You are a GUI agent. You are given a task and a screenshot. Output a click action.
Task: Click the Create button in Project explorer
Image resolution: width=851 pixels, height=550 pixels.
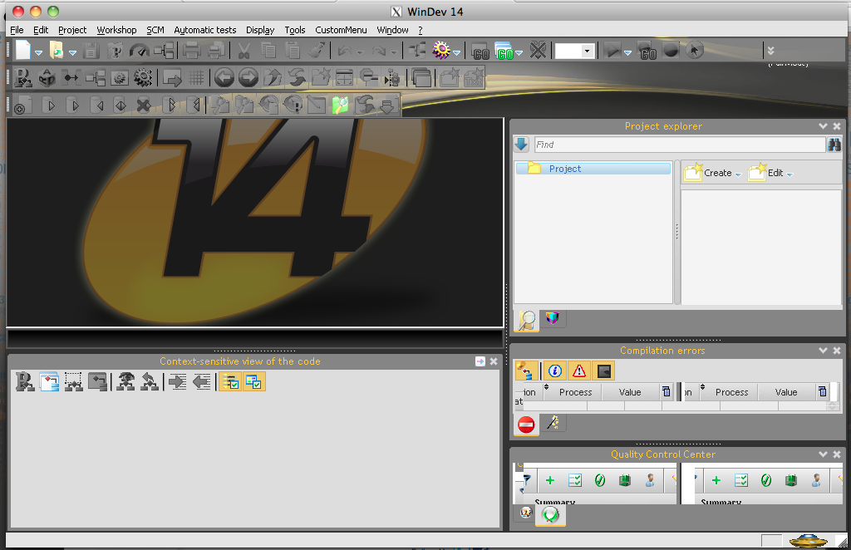[712, 173]
